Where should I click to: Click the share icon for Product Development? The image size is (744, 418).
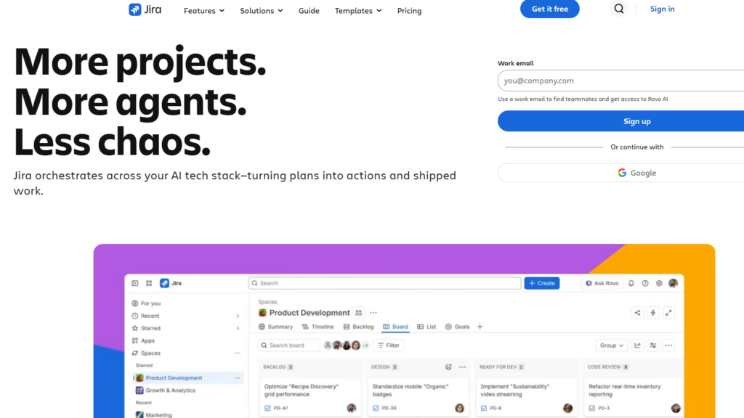[637, 313]
